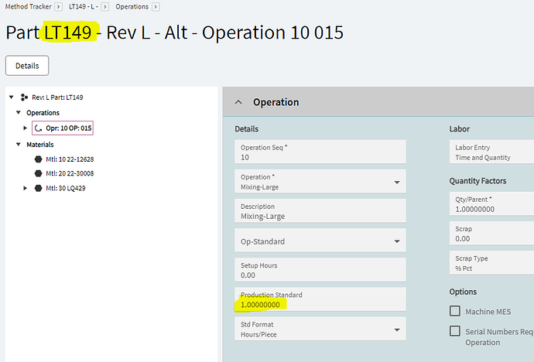
Task: Click the hexagon icon for Mtl: 20 22-30008
Action: (38, 173)
